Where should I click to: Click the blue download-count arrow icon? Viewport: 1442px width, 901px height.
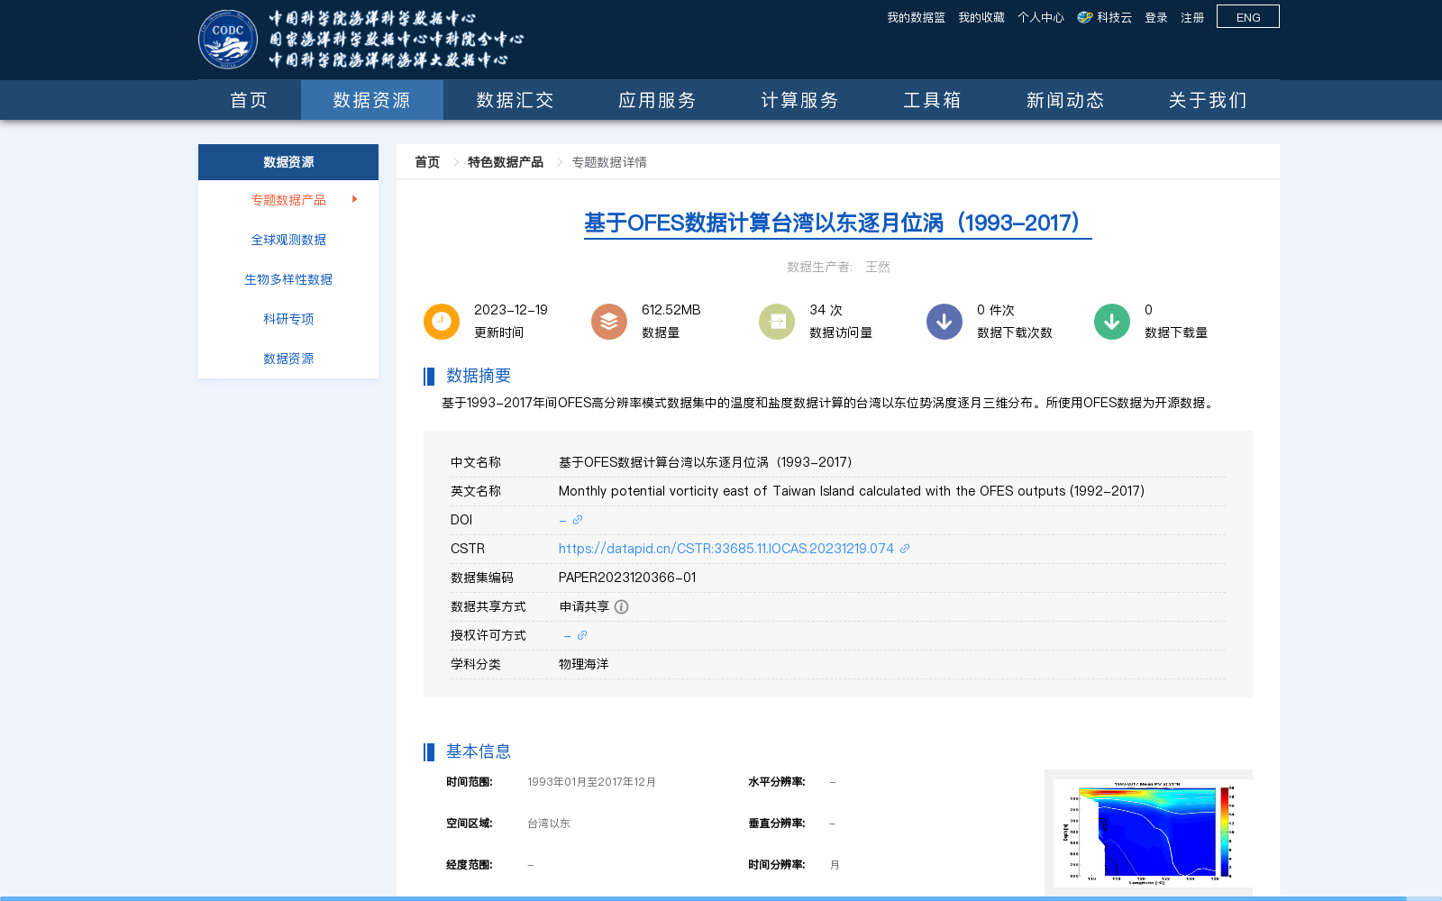(x=945, y=322)
